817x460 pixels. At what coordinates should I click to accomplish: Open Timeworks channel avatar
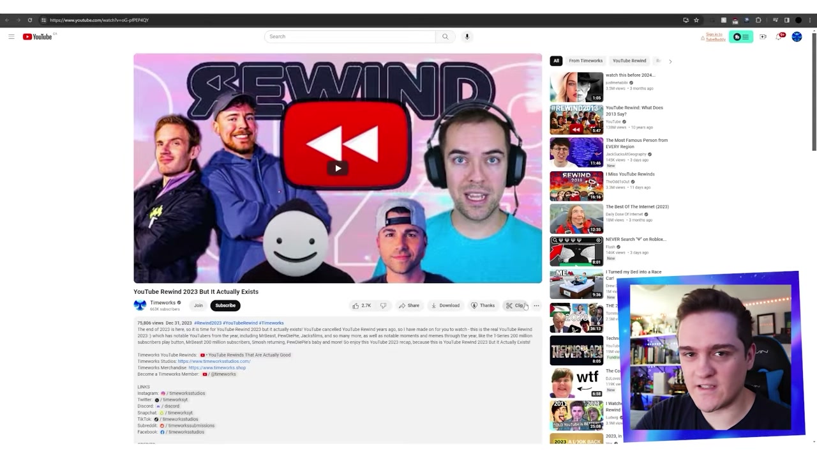point(140,305)
